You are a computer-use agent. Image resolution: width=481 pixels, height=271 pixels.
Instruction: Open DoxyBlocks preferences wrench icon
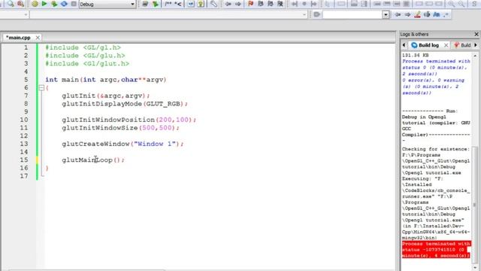(213, 4)
